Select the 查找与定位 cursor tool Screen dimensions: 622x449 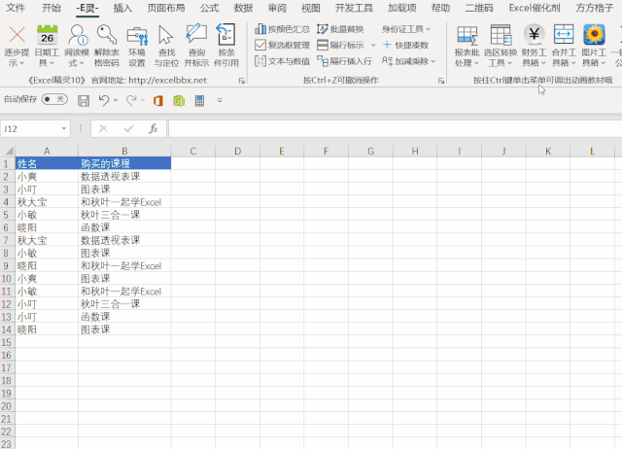(166, 46)
